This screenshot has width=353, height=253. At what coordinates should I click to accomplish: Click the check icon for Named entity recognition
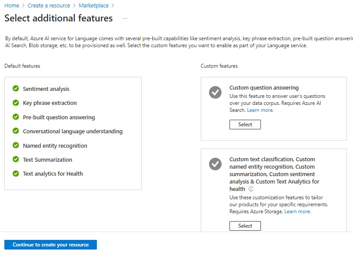16,146
